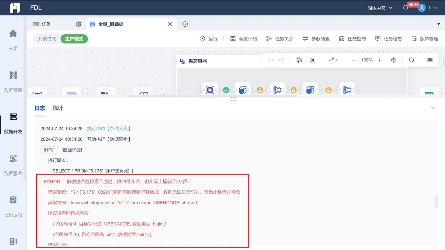Open the 数据管道 sidebar section

coord(13,82)
